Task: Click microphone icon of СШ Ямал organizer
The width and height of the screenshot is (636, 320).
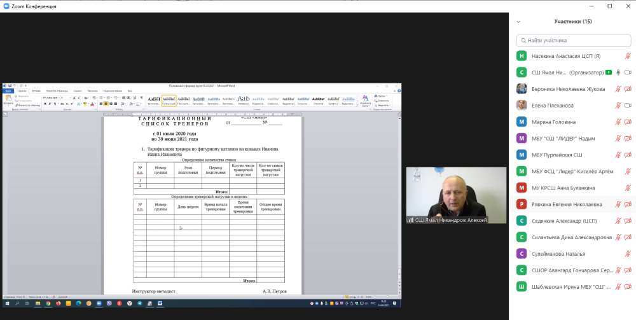Action: pyautogui.click(x=618, y=73)
